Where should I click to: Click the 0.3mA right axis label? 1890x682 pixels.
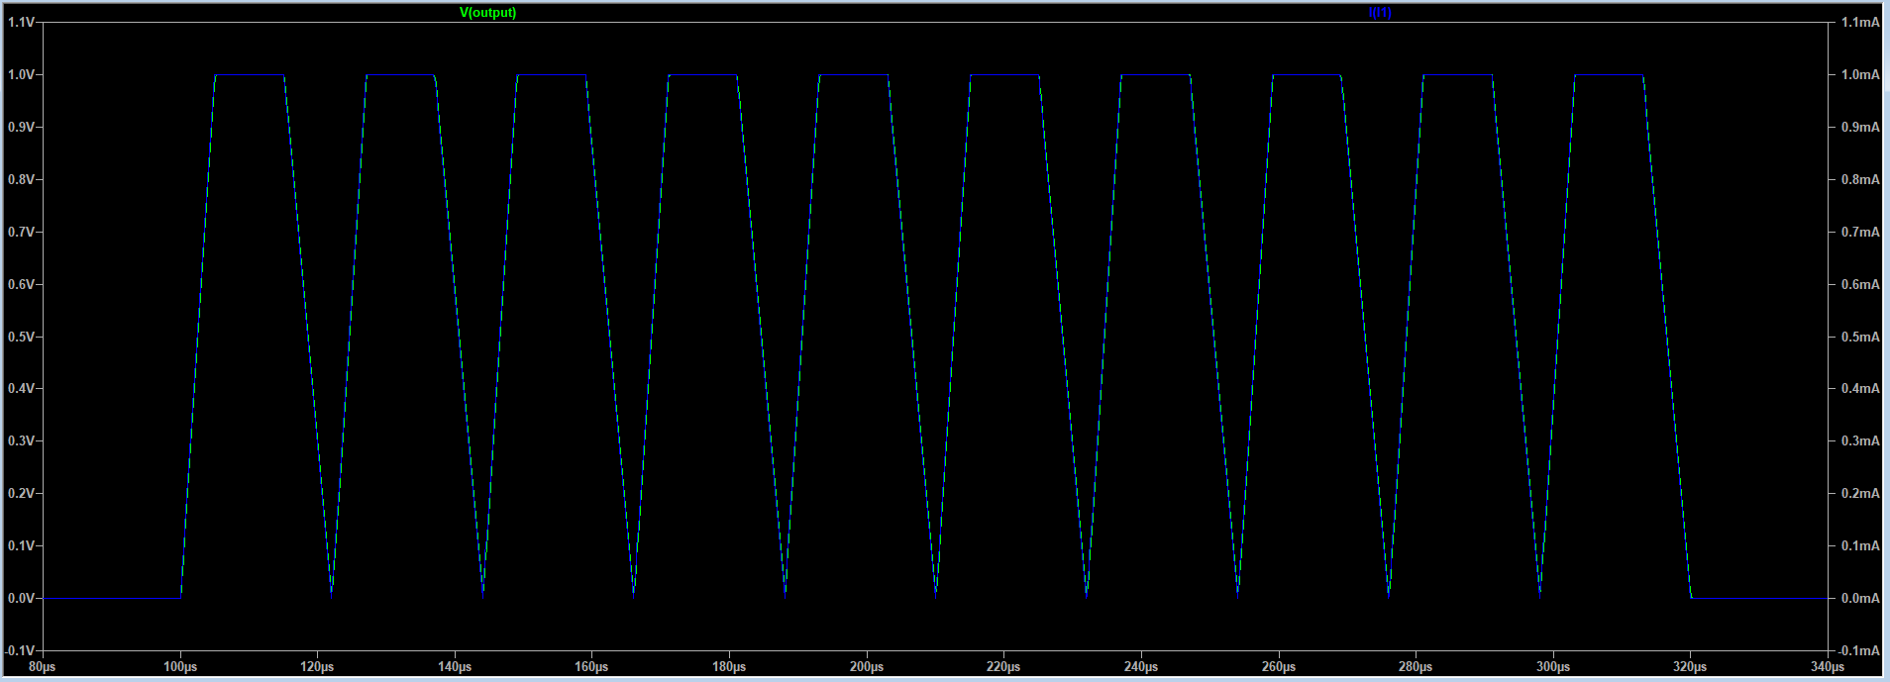pyautogui.click(x=1859, y=441)
